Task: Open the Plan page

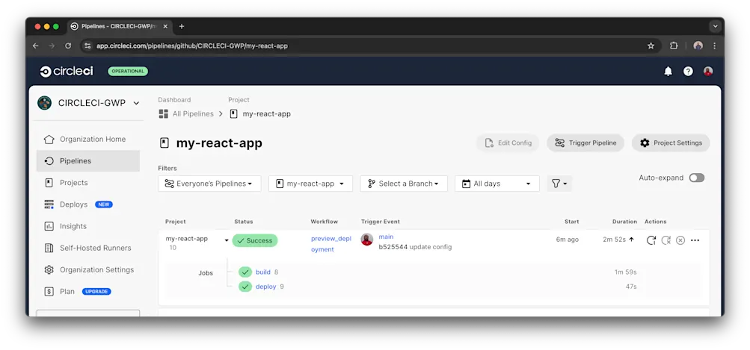Action: coord(67,291)
